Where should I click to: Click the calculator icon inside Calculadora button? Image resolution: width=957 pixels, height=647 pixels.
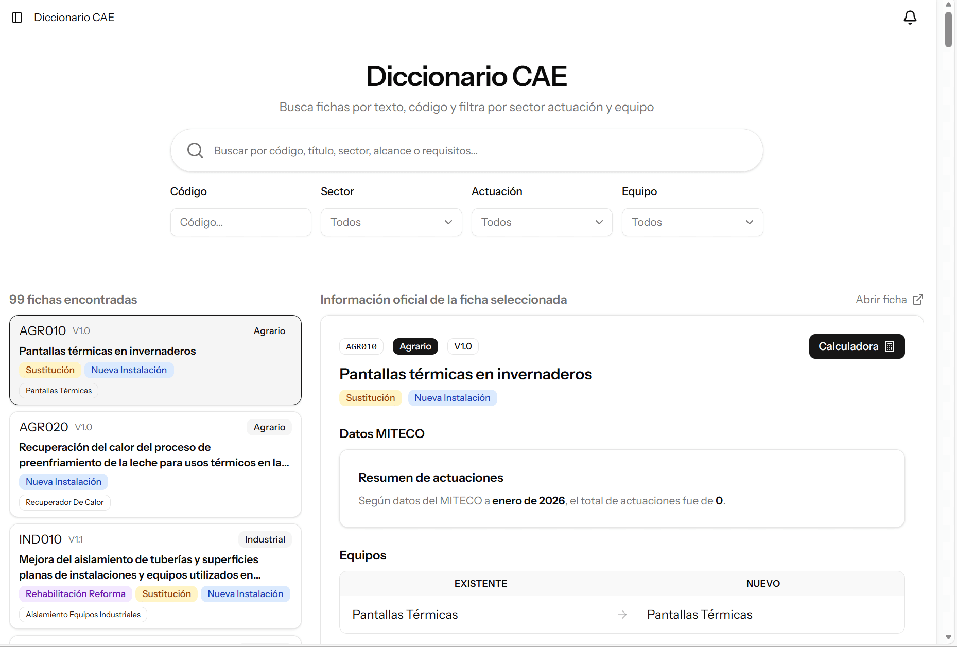tap(890, 346)
